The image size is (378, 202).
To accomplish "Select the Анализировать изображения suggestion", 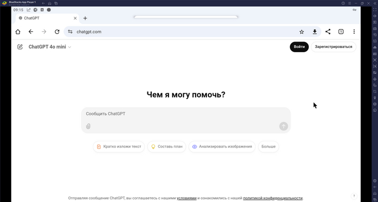I will (x=222, y=147).
